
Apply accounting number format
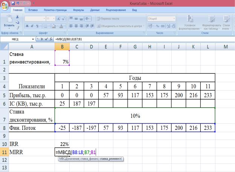150,26
